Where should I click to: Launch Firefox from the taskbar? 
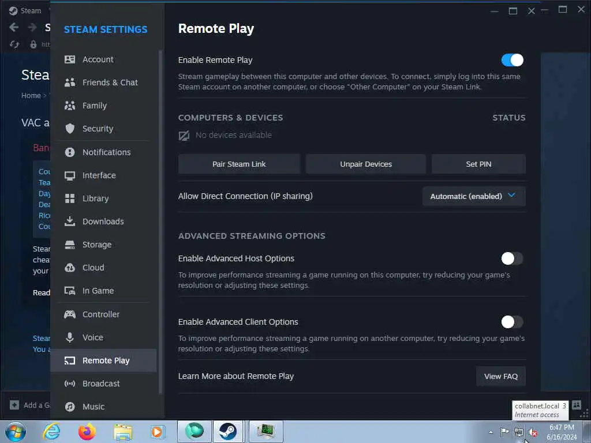coord(87,431)
